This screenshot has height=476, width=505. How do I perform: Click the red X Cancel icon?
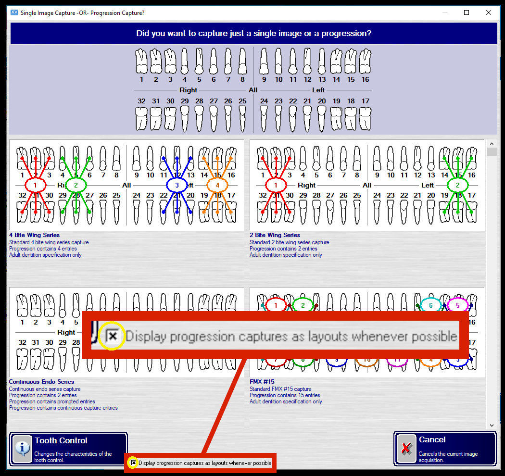click(x=406, y=448)
